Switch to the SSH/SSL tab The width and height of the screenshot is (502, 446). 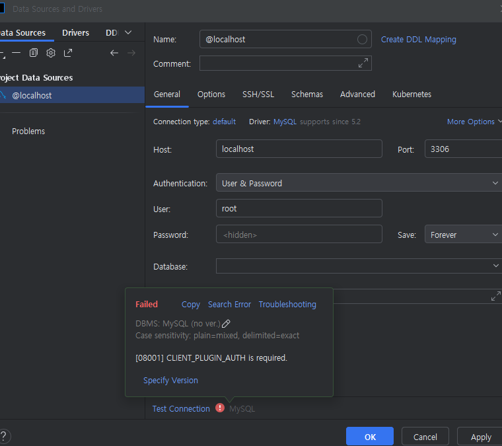tap(258, 94)
